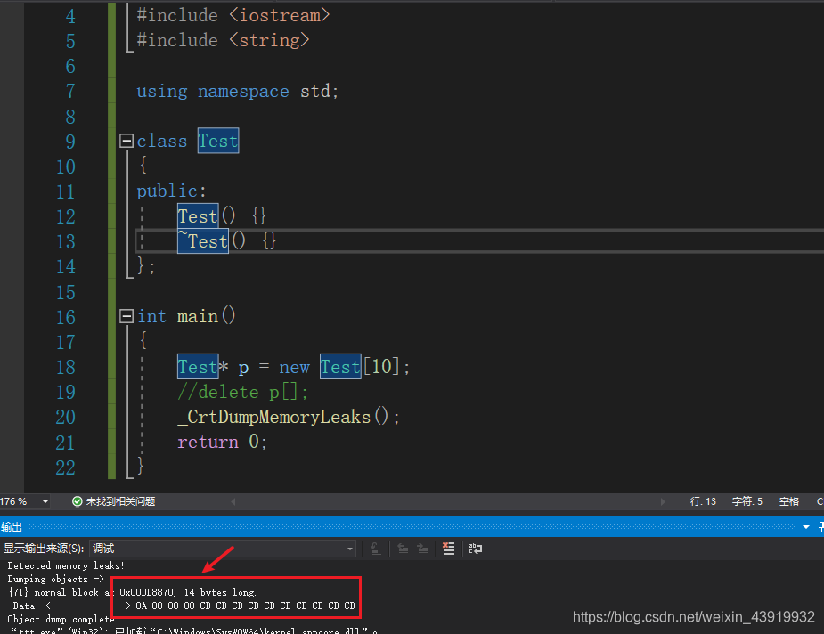824x634 pixels.
Task: Go to previous message in output toolbar
Action: [403, 549]
